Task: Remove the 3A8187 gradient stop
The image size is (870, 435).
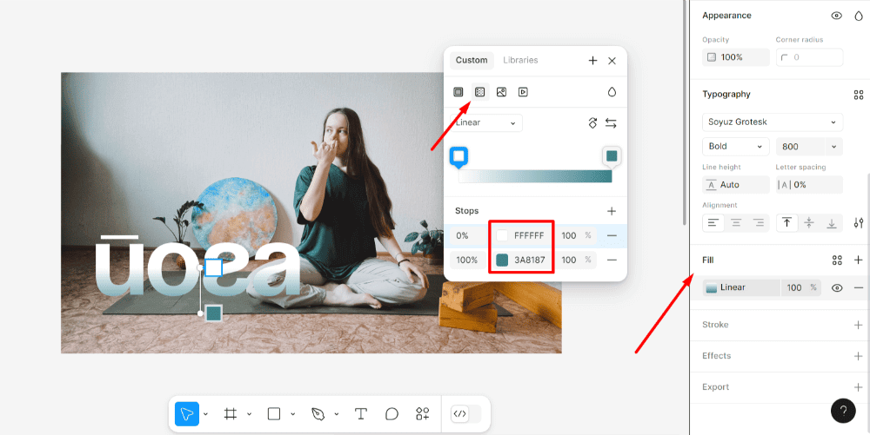Action: (612, 260)
